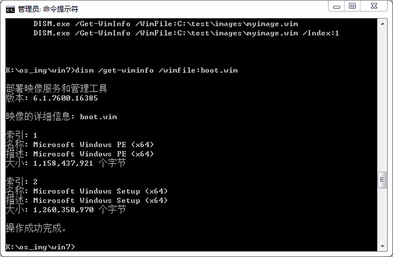Click the 操作成功完成 message line
The height and width of the screenshot is (257, 393).
tap(35, 229)
